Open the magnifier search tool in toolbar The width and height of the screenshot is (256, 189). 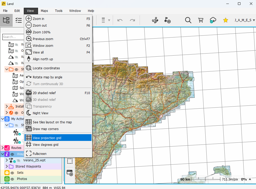tap(188, 20)
